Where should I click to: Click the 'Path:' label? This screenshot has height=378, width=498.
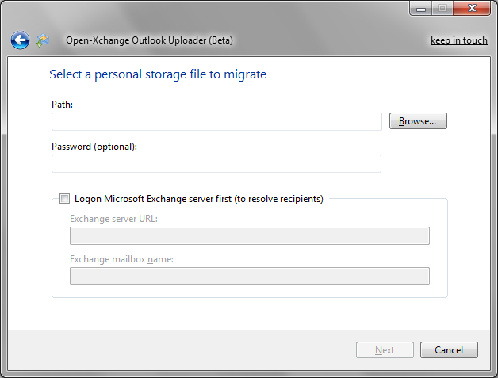tap(62, 105)
